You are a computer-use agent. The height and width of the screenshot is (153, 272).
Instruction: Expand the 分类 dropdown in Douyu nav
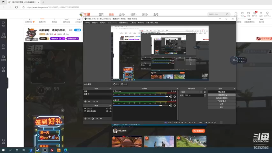[x=122, y=14]
